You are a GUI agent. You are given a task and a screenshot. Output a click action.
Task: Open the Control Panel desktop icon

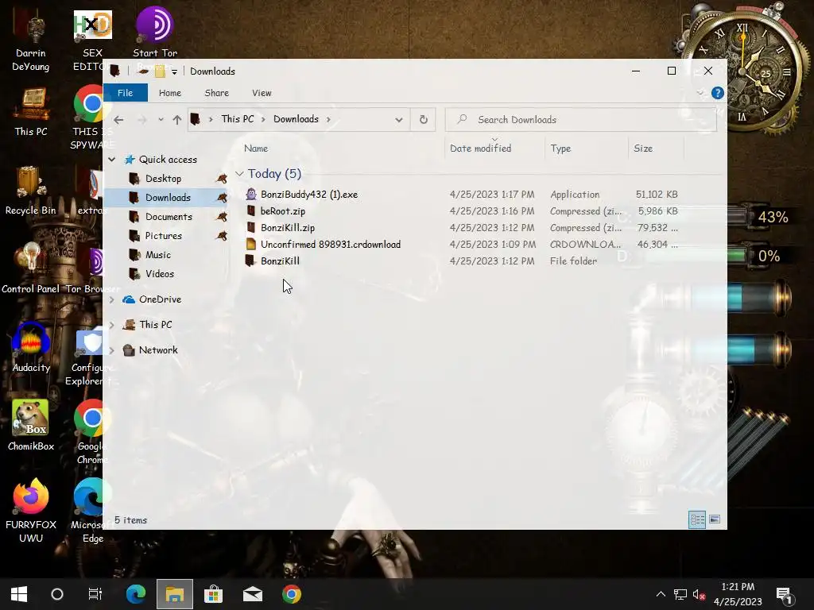[31, 268]
